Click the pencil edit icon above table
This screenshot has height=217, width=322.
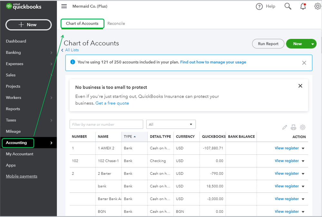click(x=285, y=127)
